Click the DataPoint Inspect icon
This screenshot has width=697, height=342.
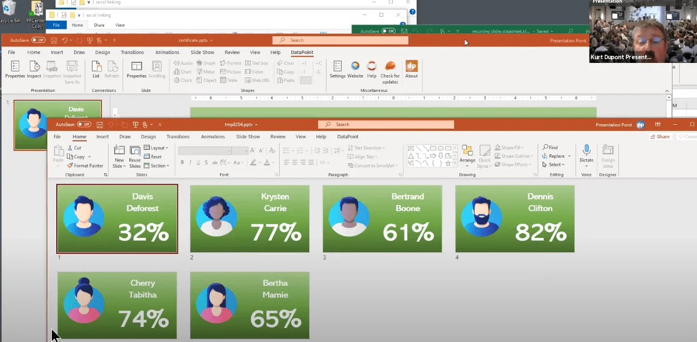pyautogui.click(x=33, y=71)
